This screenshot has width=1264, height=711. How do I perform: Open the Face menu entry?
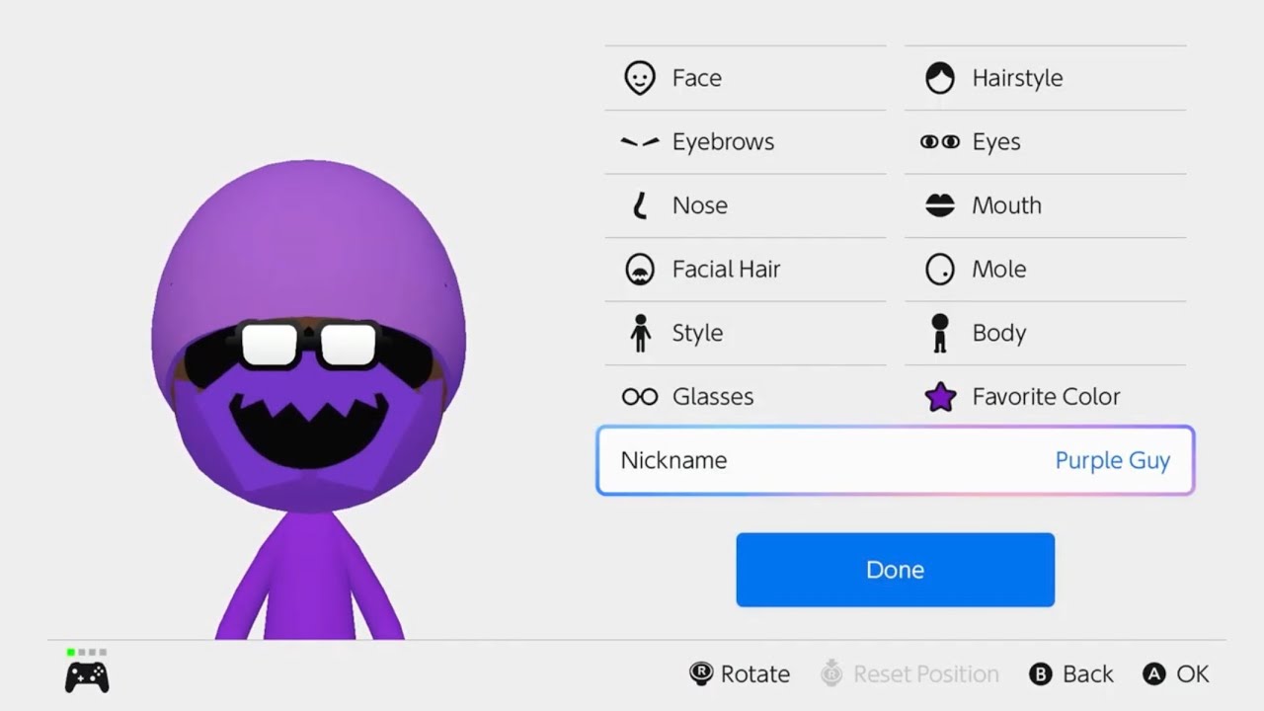pyautogui.click(x=746, y=78)
